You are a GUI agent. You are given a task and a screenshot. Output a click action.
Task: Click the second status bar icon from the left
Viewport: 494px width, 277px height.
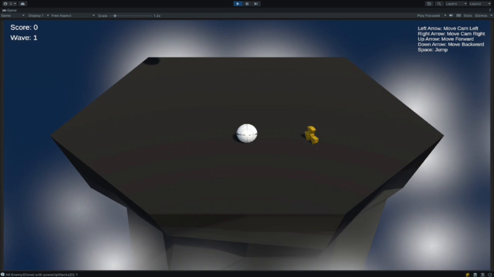click(475, 275)
